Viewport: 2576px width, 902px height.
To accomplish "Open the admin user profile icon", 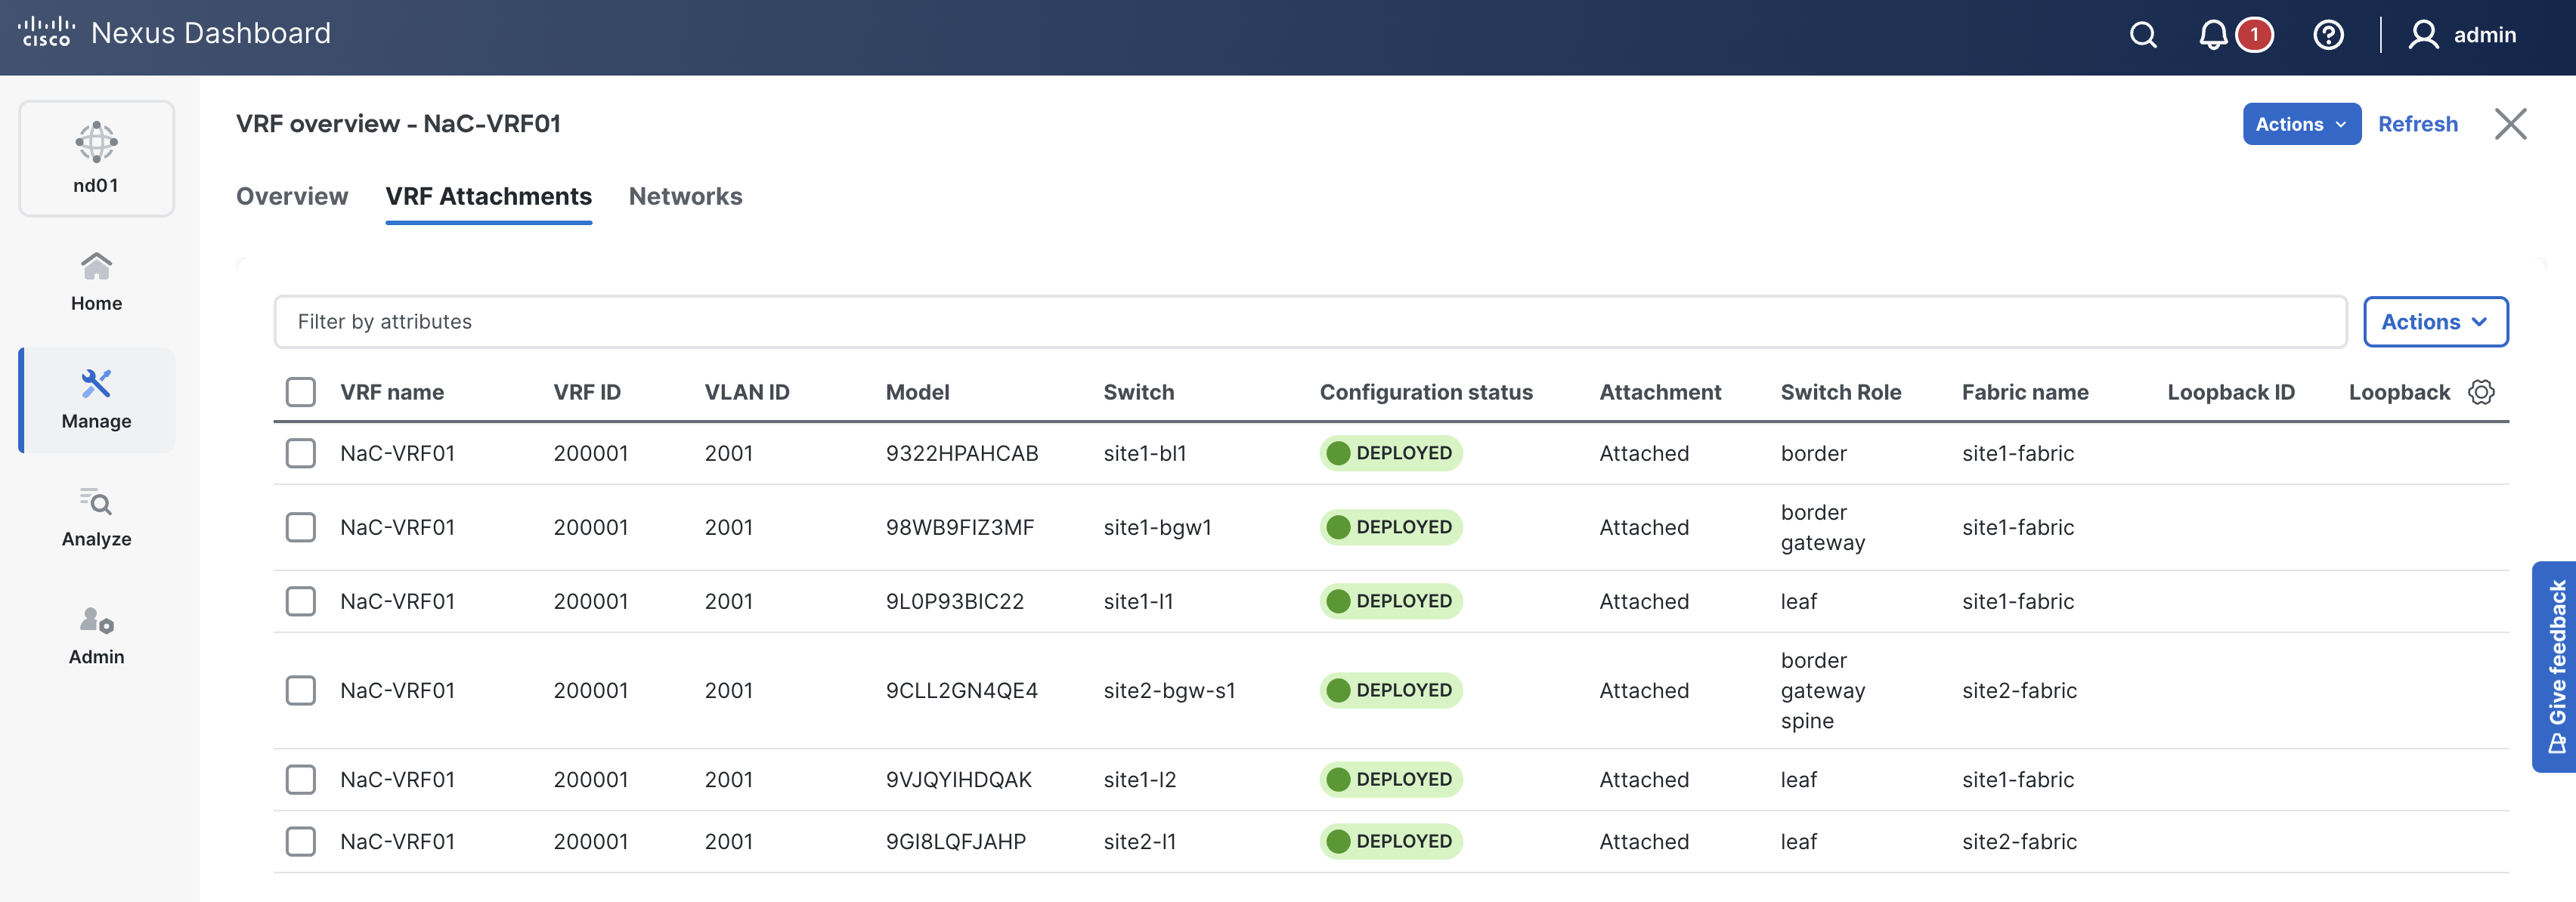I will pos(2423,36).
